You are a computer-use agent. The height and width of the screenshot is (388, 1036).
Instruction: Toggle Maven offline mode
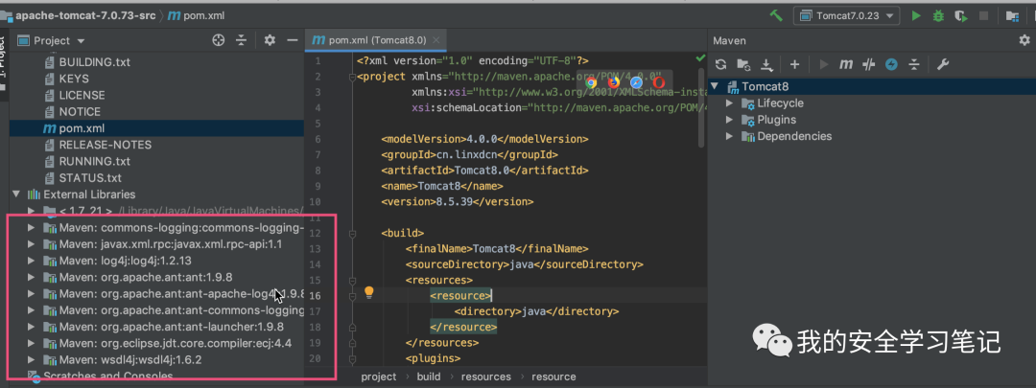tap(869, 64)
